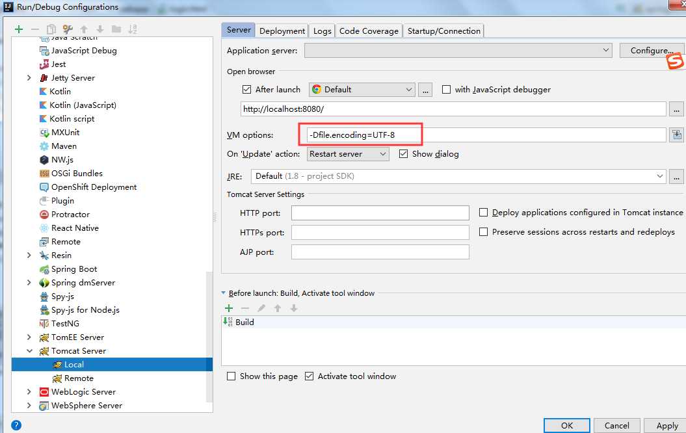Switch to the Deployment tab

[282, 31]
